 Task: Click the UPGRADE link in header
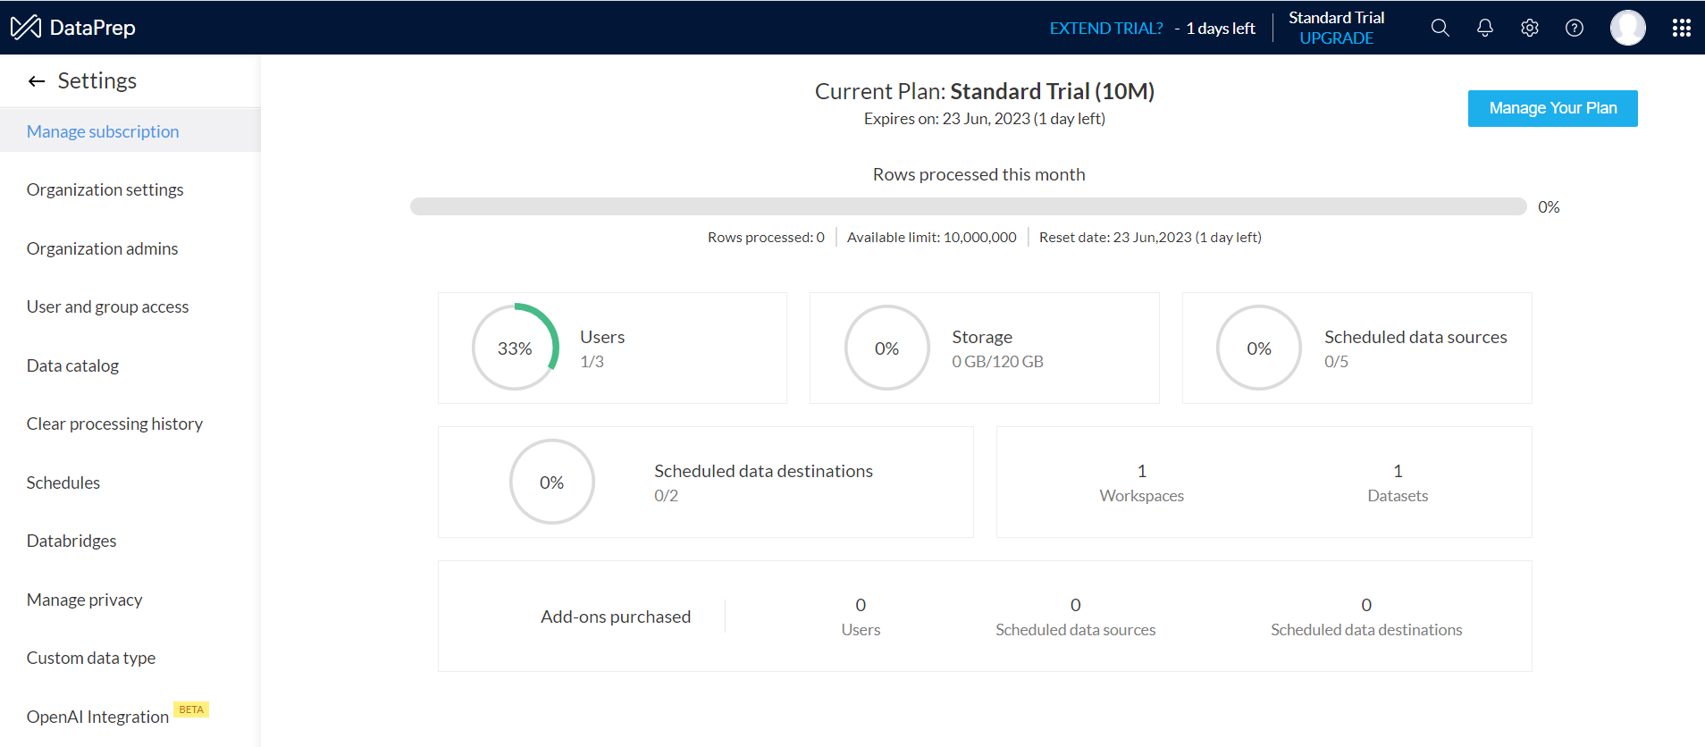[1336, 38]
